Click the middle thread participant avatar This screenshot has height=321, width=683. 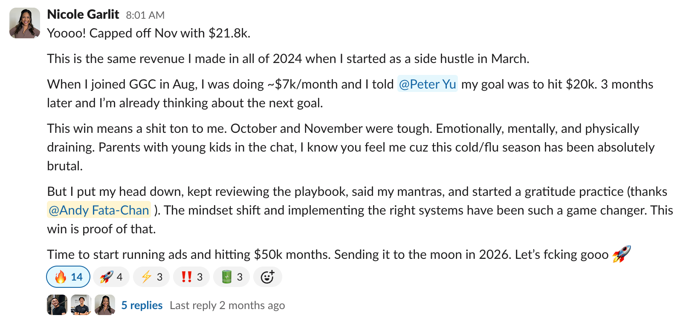(x=81, y=305)
